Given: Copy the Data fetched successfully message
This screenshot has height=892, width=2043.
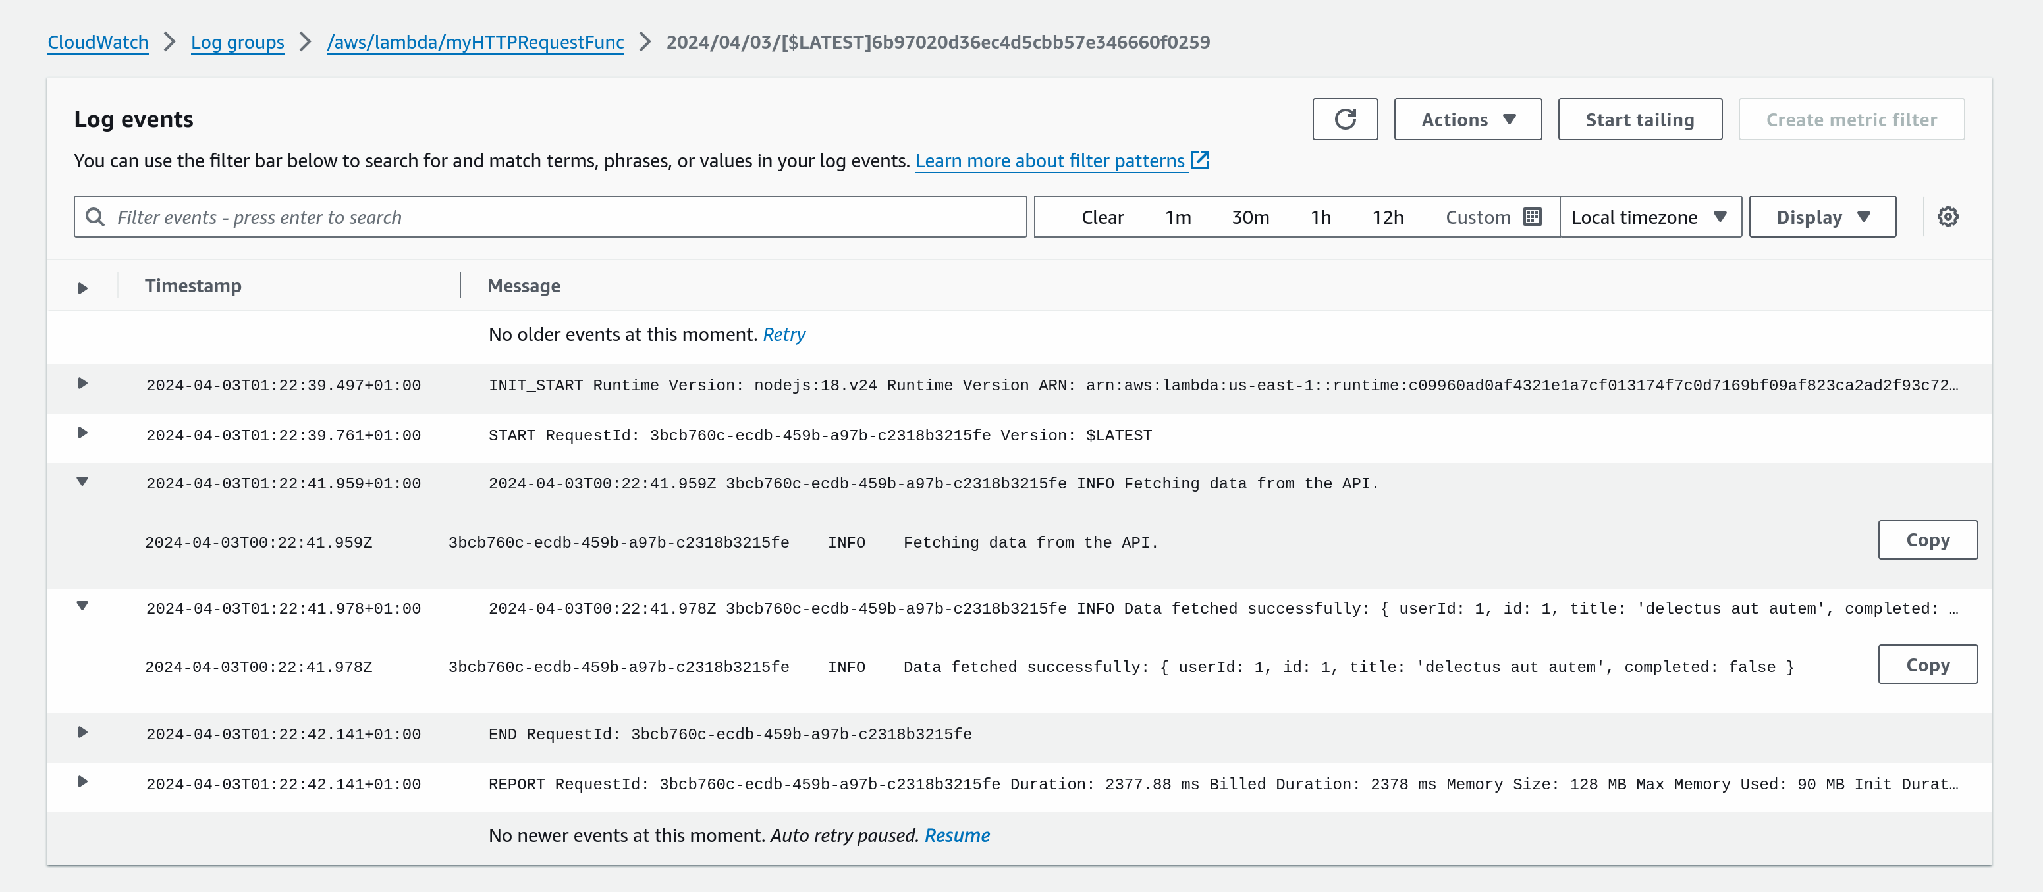Looking at the screenshot, I should 1926,664.
